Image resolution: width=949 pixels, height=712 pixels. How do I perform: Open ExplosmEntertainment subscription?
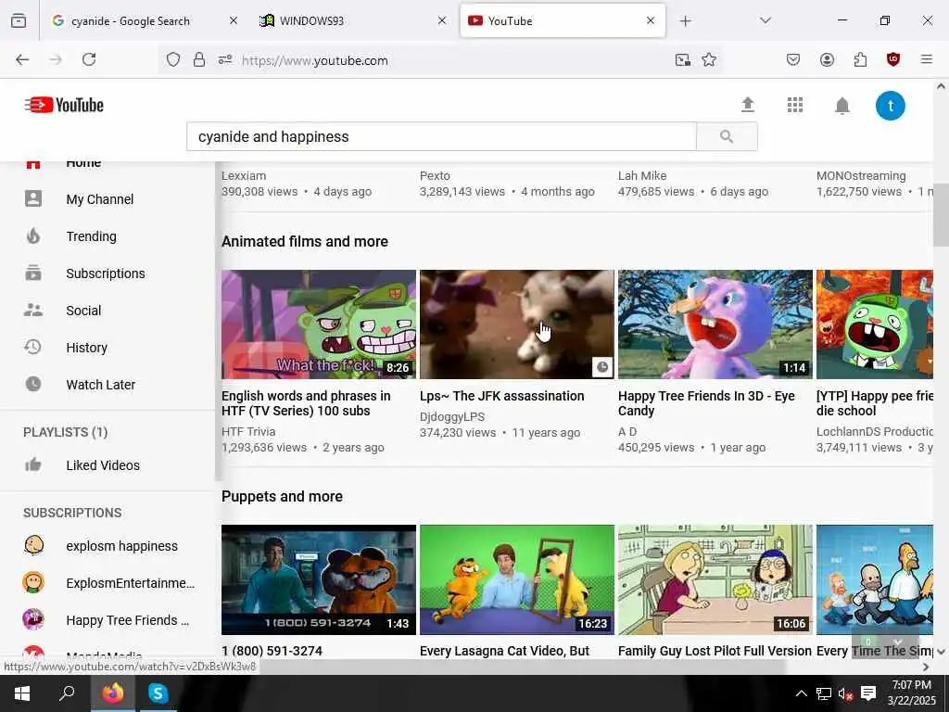point(130,583)
